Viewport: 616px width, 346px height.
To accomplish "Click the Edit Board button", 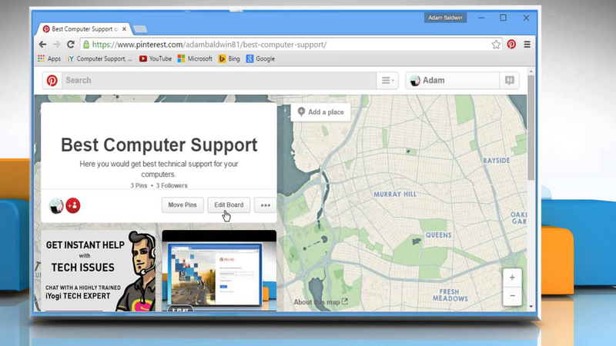I will coord(229,205).
